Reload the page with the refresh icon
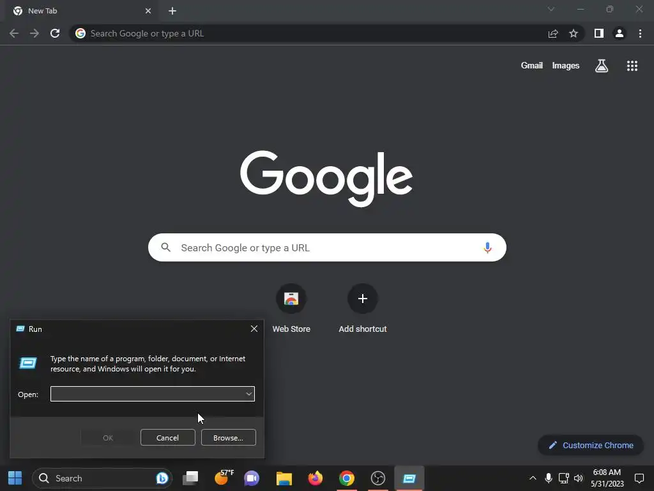The height and width of the screenshot is (491, 654). (55, 33)
